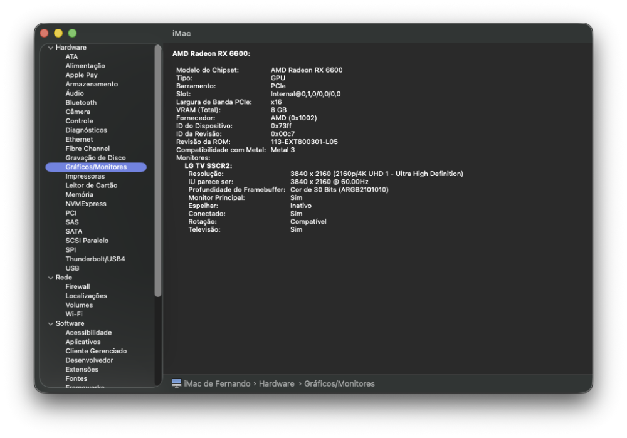This screenshot has height=438, width=627.
Task: Open the Bluetooth section
Action: tap(81, 103)
